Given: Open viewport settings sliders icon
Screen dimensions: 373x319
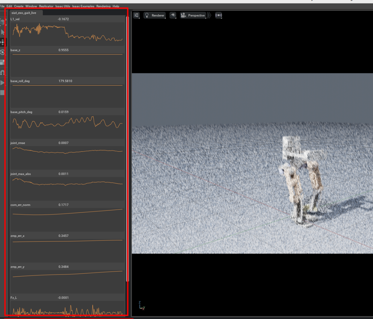Looking at the screenshot, I should point(136,15).
